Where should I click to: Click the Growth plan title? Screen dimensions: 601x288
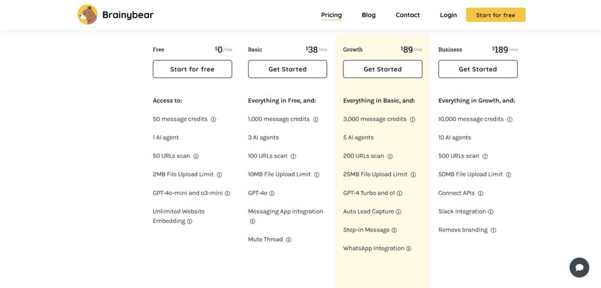353,50
